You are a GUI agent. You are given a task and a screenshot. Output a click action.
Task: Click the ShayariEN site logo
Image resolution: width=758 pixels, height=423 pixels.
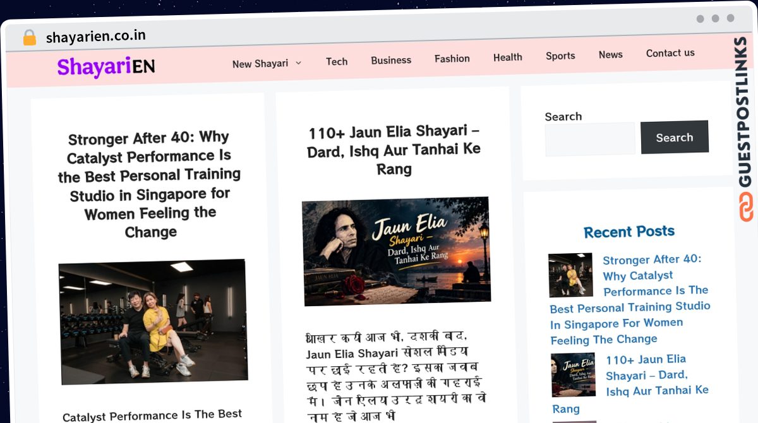(106, 66)
